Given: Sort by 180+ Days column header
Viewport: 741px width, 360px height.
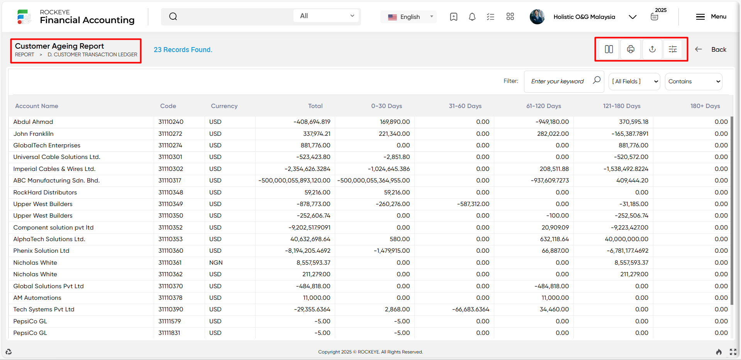Looking at the screenshot, I should click(x=705, y=106).
